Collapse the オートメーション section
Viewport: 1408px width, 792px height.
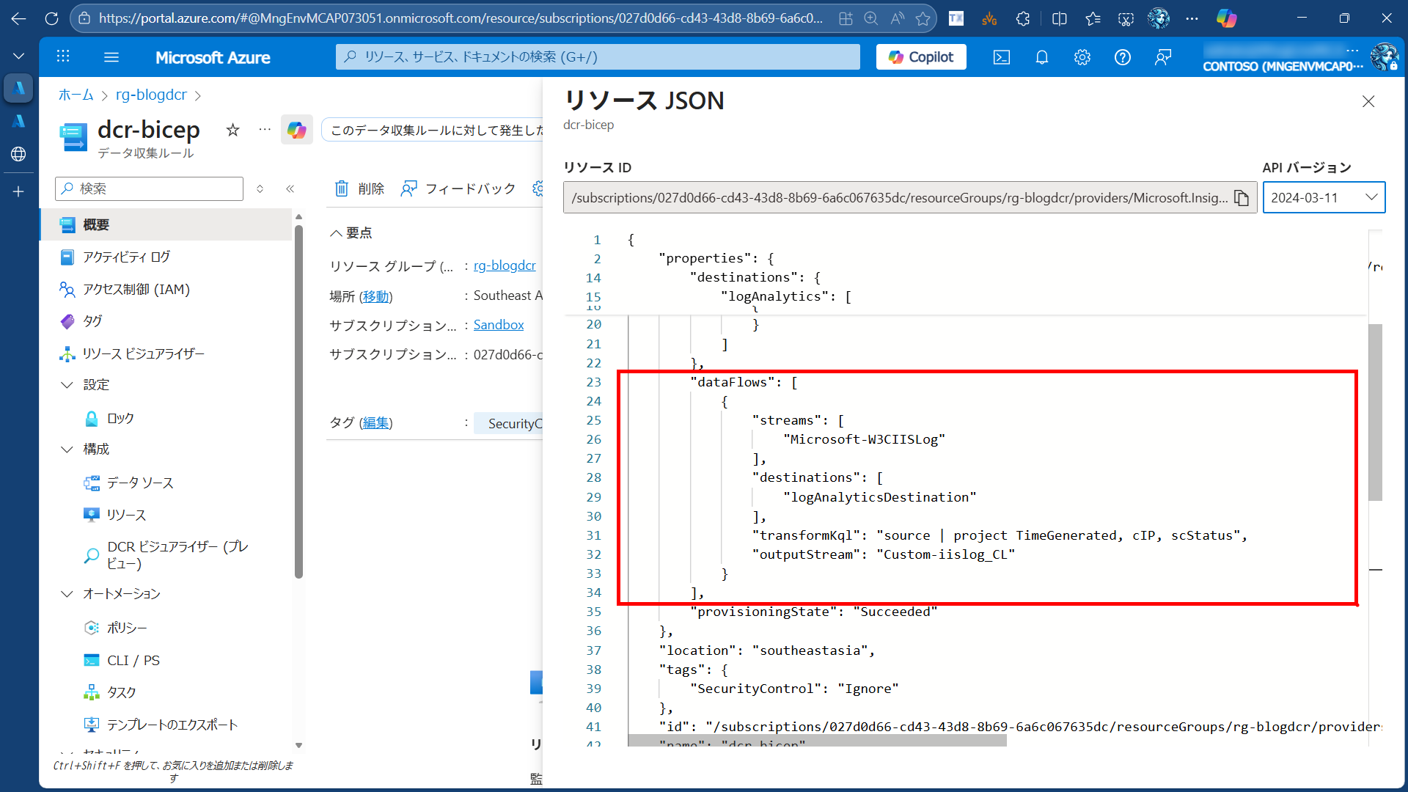(67, 593)
